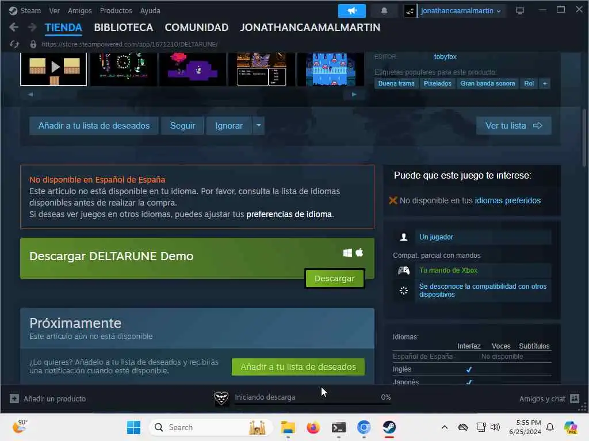
Task: Click the page vertical scrollbar
Action: (x=585, y=138)
